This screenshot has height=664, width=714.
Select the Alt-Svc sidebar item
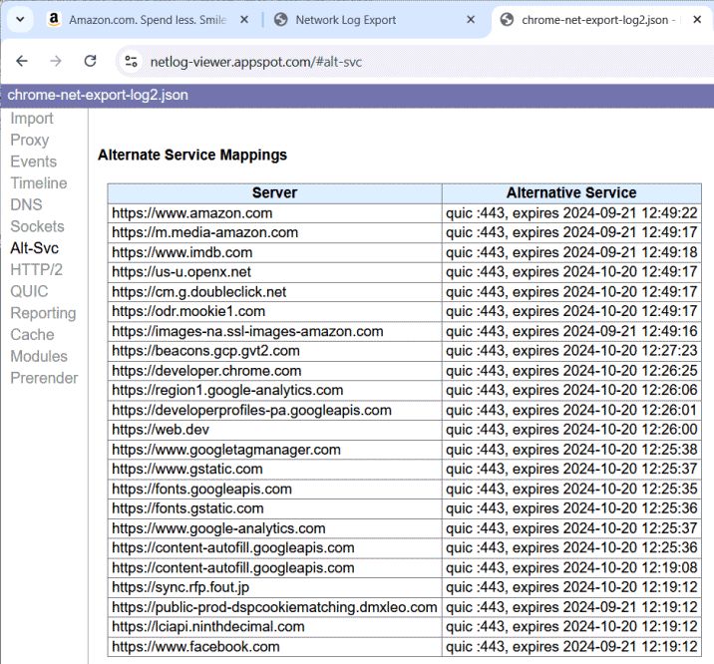35,248
